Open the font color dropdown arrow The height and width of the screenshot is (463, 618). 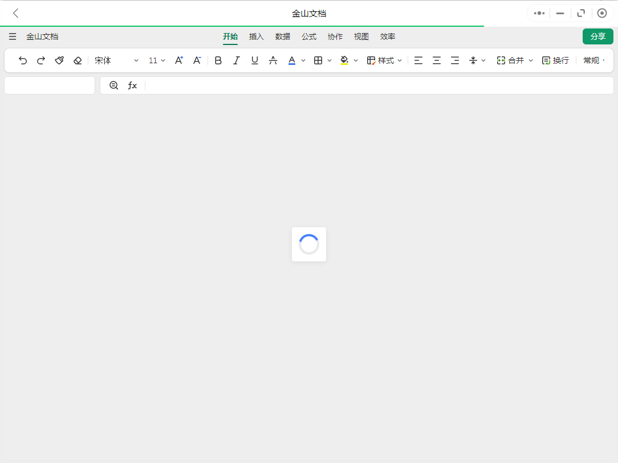(x=303, y=60)
